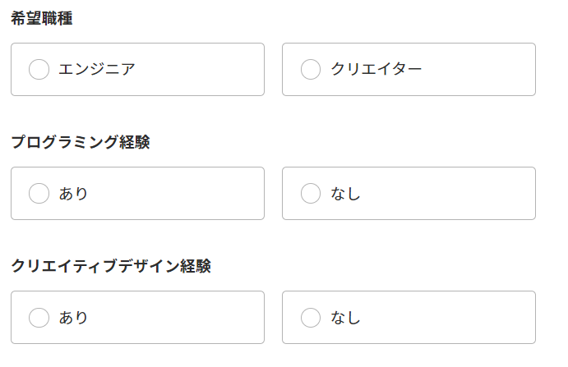
Task: Click あり label text for クリエイティブデザイン経験
Action: pos(73,317)
